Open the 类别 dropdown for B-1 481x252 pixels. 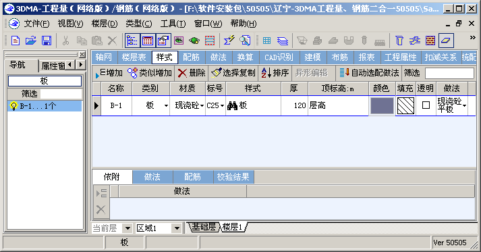[166, 105]
